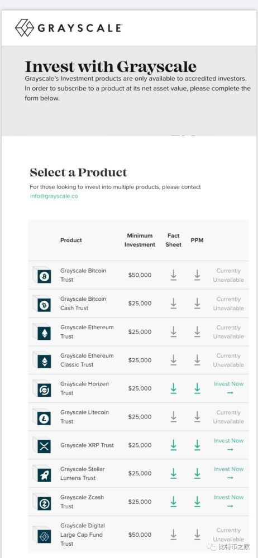Screen dimensions: 258x558
Task: Click the Grayscale Ethereum Trust product icon
Action: (42, 332)
